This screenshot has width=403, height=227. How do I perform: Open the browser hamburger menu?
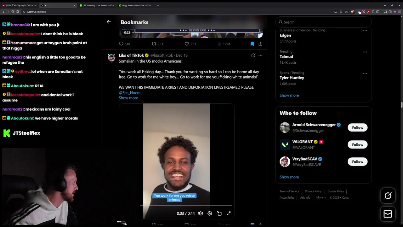(400, 12)
